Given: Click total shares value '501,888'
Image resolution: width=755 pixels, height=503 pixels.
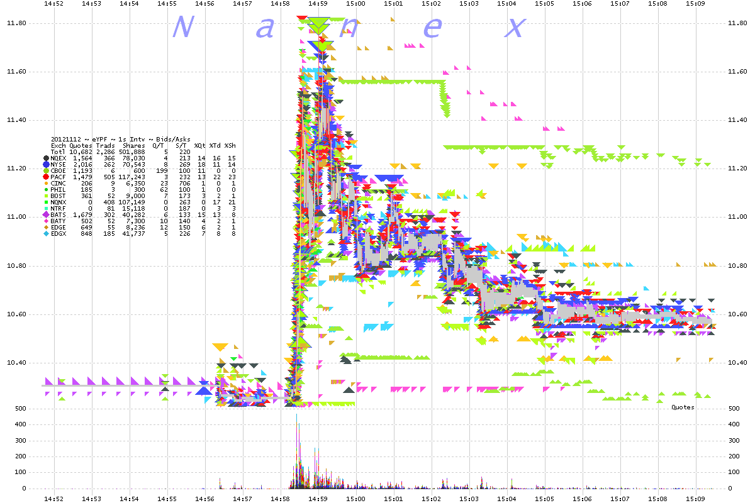Looking at the screenshot, I should tap(132, 152).
